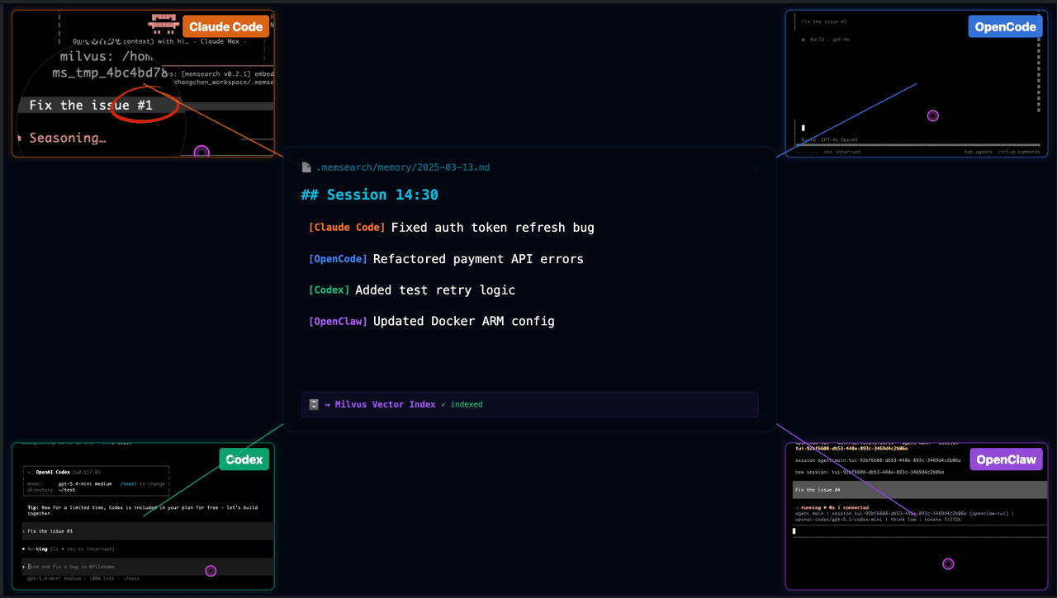1057x598 pixels.
Task: Select the blue OpenCode label badge
Action: [1005, 26]
